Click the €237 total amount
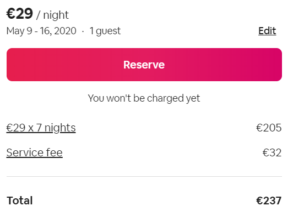 click(x=269, y=201)
